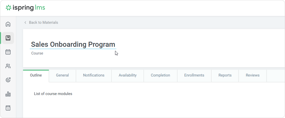Switch to the General tab
Screen dimensions: 285x118
pos(62,75)
